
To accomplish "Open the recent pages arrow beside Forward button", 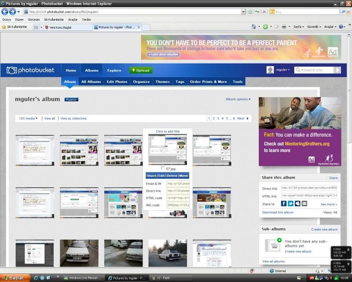I will click(x=18, y=12).
